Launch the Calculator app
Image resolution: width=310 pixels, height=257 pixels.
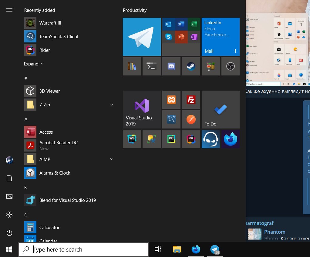[x=69, y=227]
